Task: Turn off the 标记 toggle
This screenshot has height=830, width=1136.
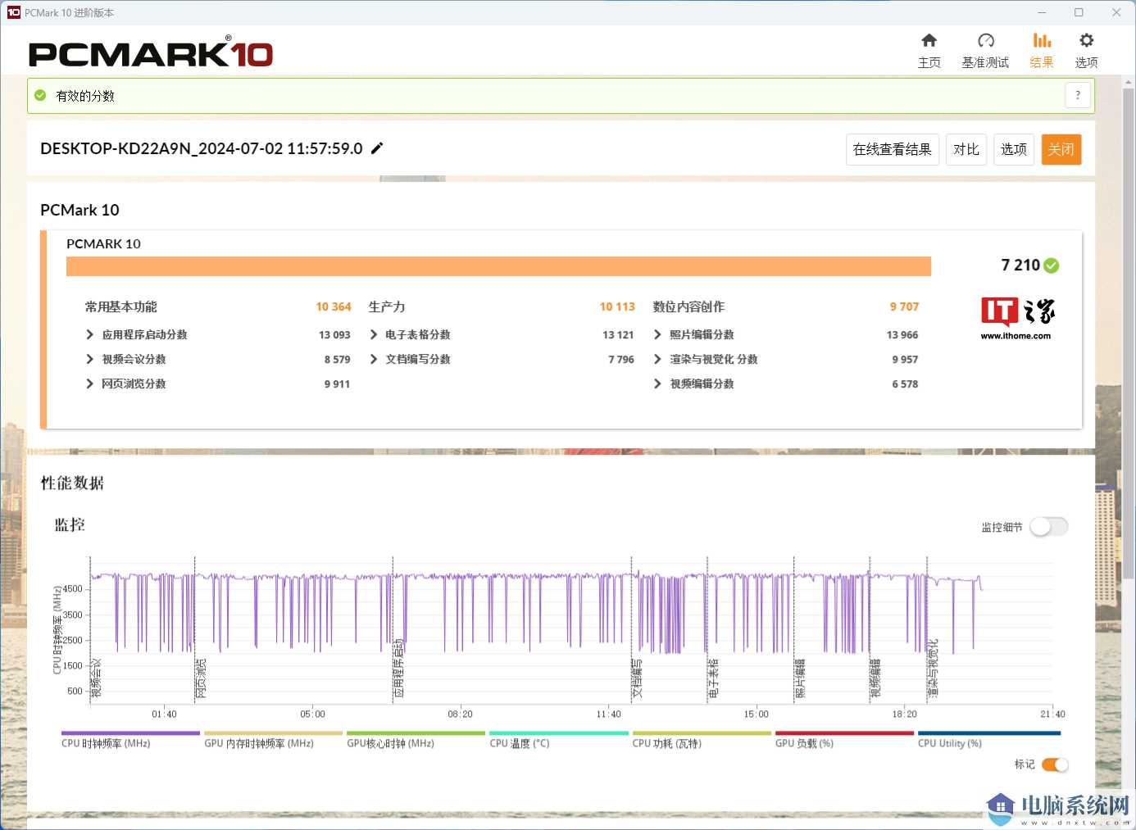Action: click(1055, 764)
